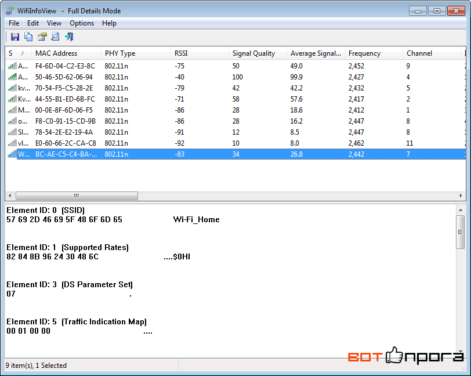Select MAC address F4-6D-04-C2-E3-8C
The width and height of the screenshot is (471, 376).
(x=65, y=66)
